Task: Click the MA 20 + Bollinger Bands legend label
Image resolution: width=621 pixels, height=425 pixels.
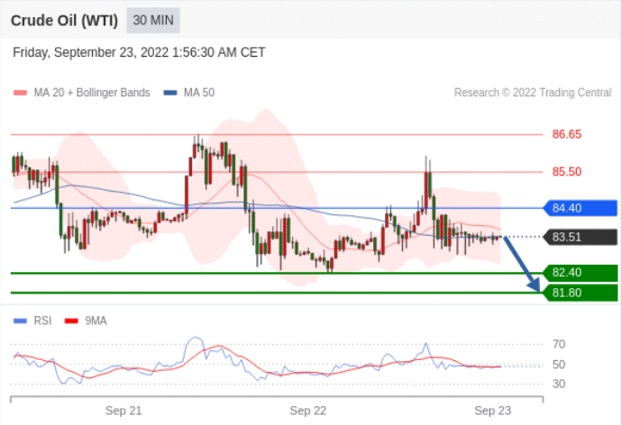Action: (92, 93)
